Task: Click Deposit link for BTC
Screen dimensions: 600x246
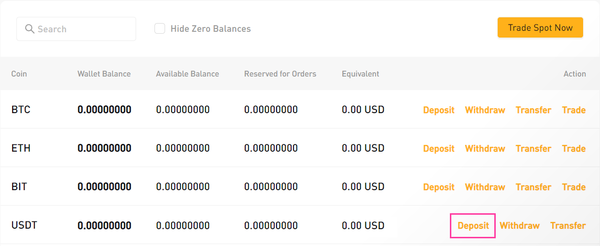Action: tap(438, 110)
